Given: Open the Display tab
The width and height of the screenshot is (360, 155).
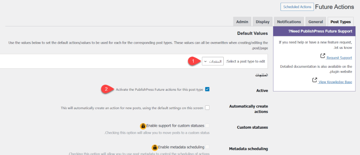Looking at the screenshot, I should tap(262, 21).
